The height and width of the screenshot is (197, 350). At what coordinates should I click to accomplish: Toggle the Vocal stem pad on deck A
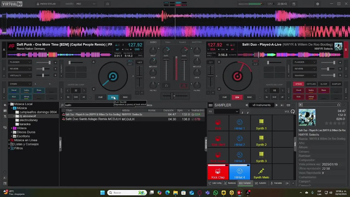(14, 90)
